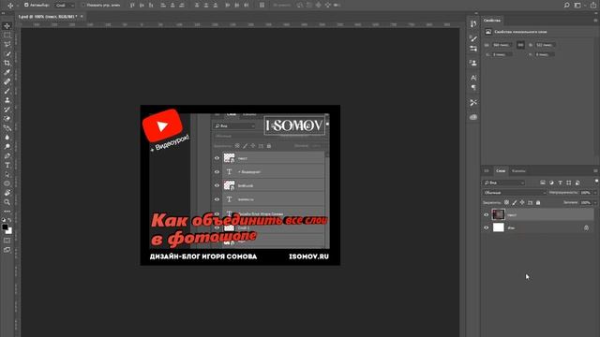Toggle lock all padlock in Layers panel
The height and width of the screenshot is (337, 600).
click(538, 202)
